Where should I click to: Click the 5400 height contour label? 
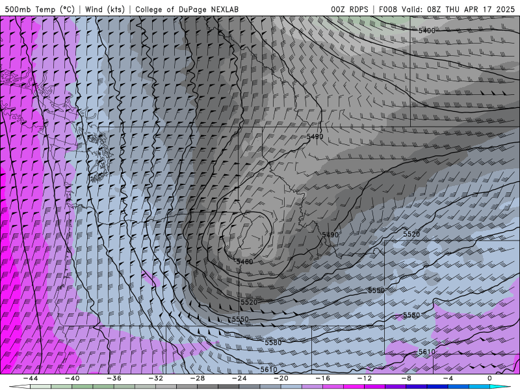tap(426, 31)
